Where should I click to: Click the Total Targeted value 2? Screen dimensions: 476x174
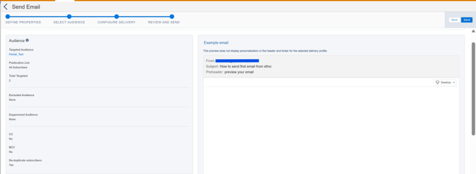tap(10, 80)
